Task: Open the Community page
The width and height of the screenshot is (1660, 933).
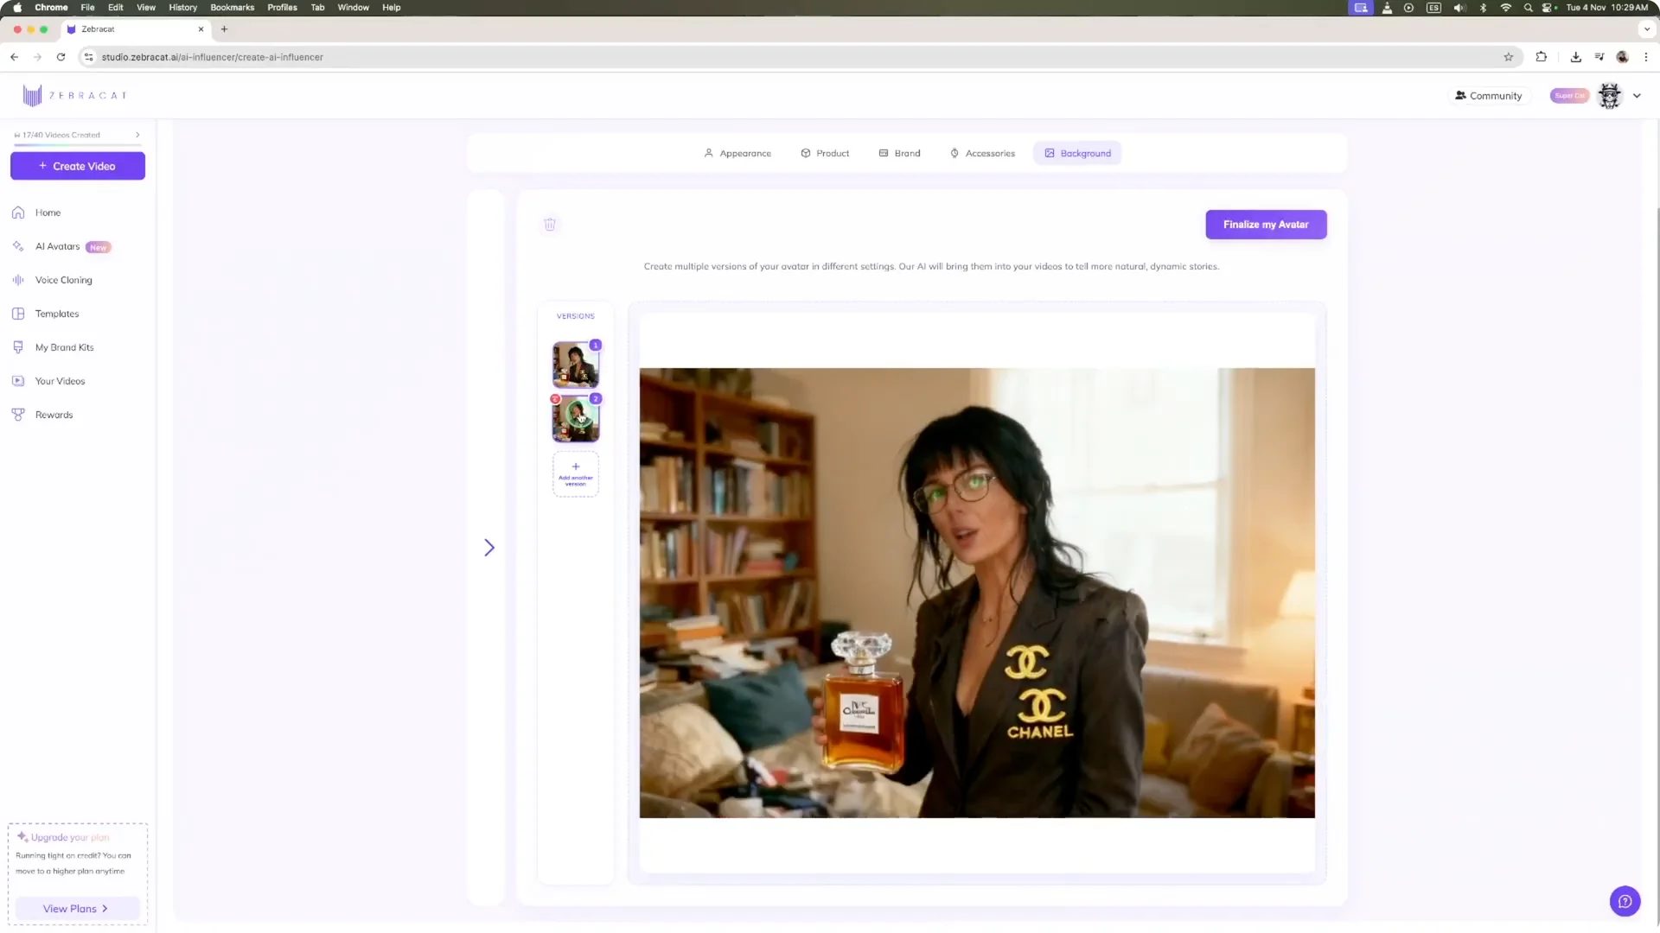Action: point(1489,95)
